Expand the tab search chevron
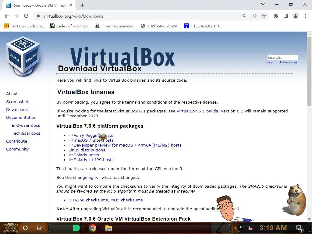312x234 pixels. click(x=263, y=4)
